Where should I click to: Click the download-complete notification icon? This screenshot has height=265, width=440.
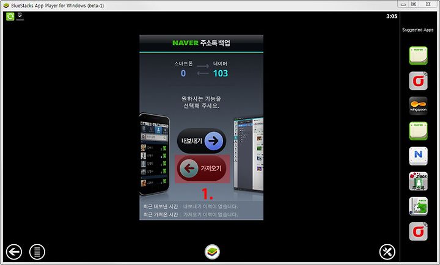click(20, 16)
